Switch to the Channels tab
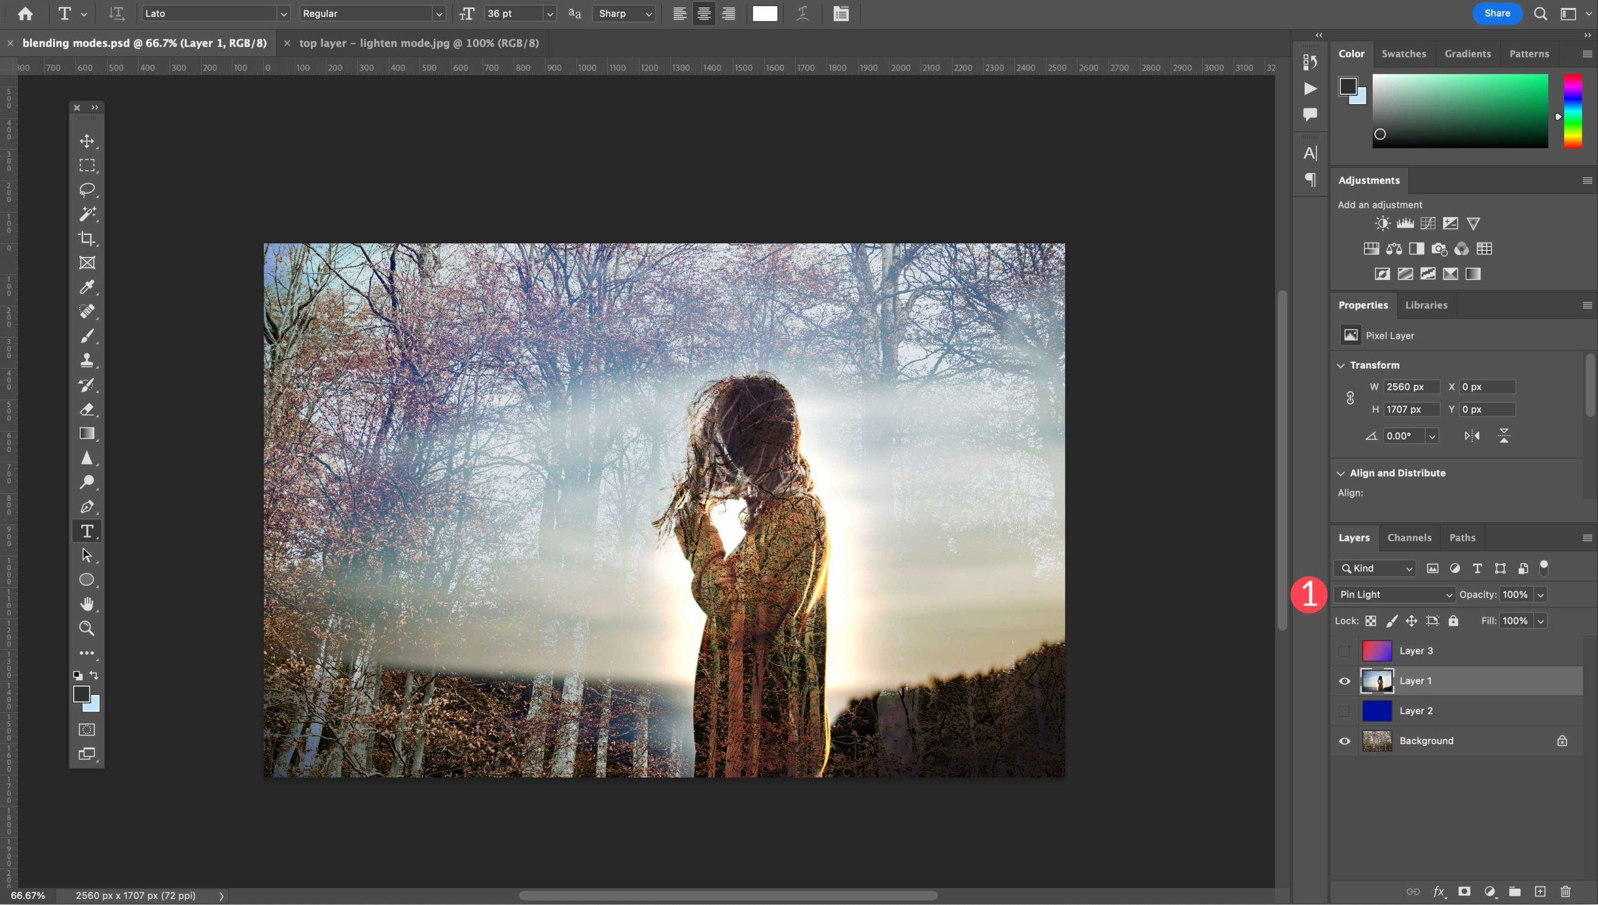Viewport: 1598px width, 905px height. 1410,538
